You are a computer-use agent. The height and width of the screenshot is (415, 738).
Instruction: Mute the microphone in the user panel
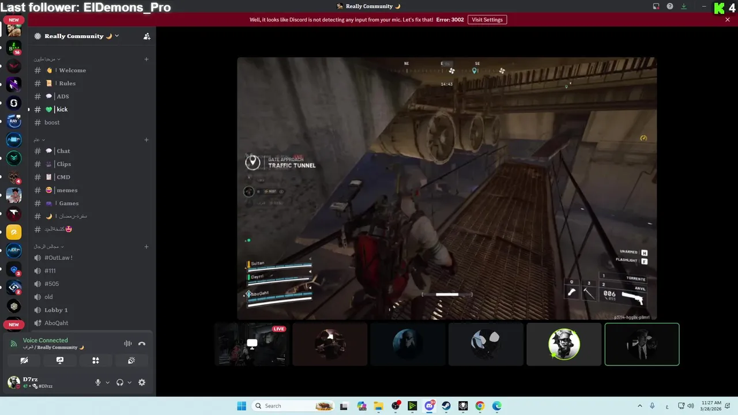click(98, 382)
